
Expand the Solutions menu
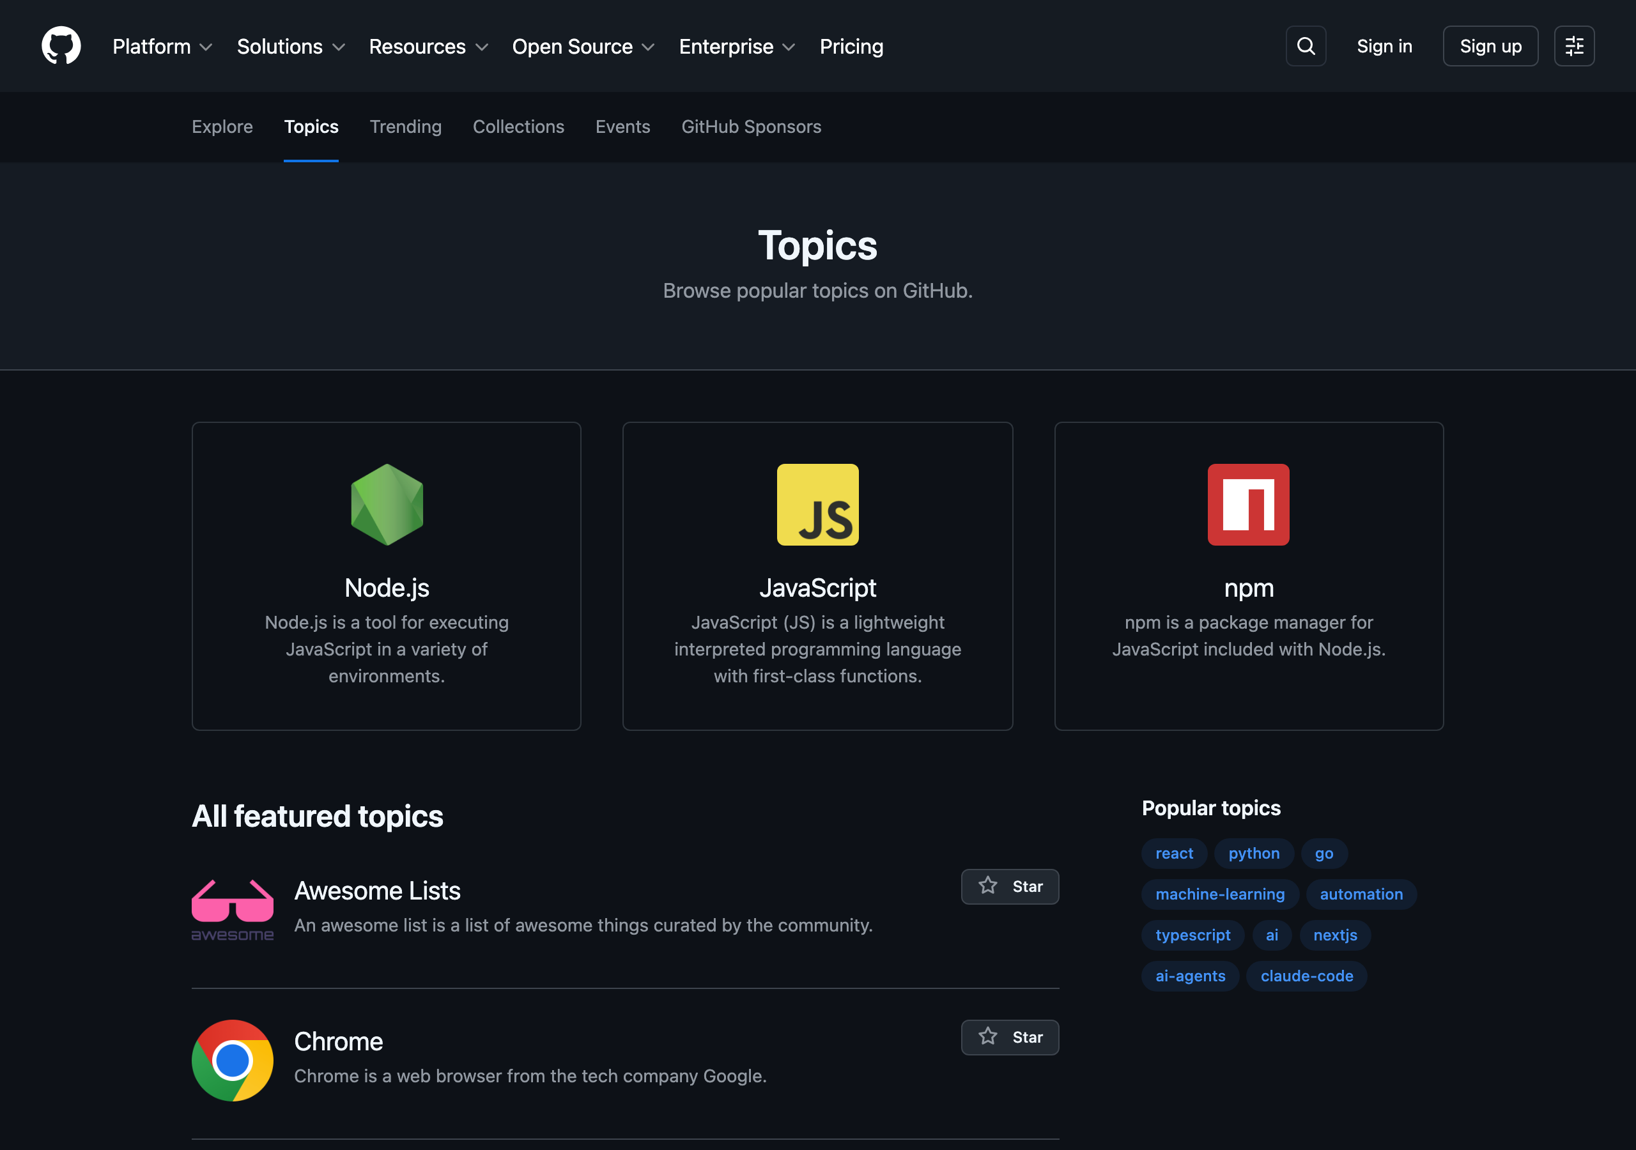(291, 46)
